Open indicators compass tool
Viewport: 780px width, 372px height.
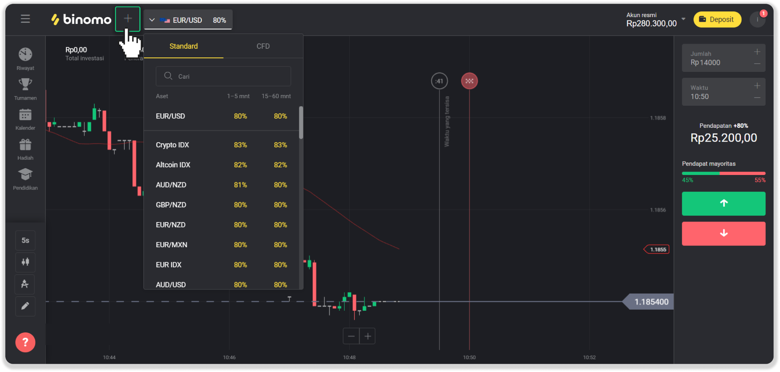pos(25,284)
